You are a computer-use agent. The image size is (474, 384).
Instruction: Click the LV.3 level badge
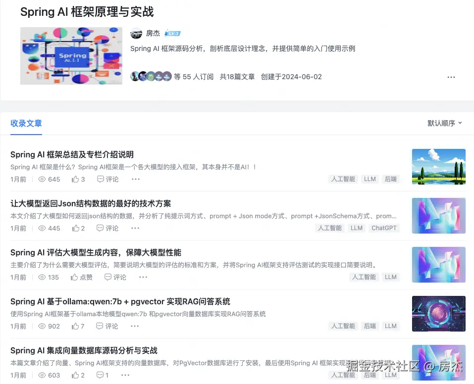pos(172,33)
